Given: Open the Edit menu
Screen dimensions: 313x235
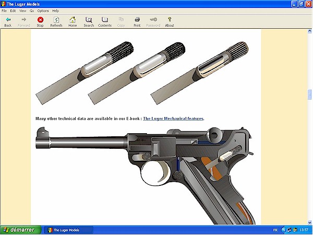Looking at the screenshot, I should tap(13, 11).
